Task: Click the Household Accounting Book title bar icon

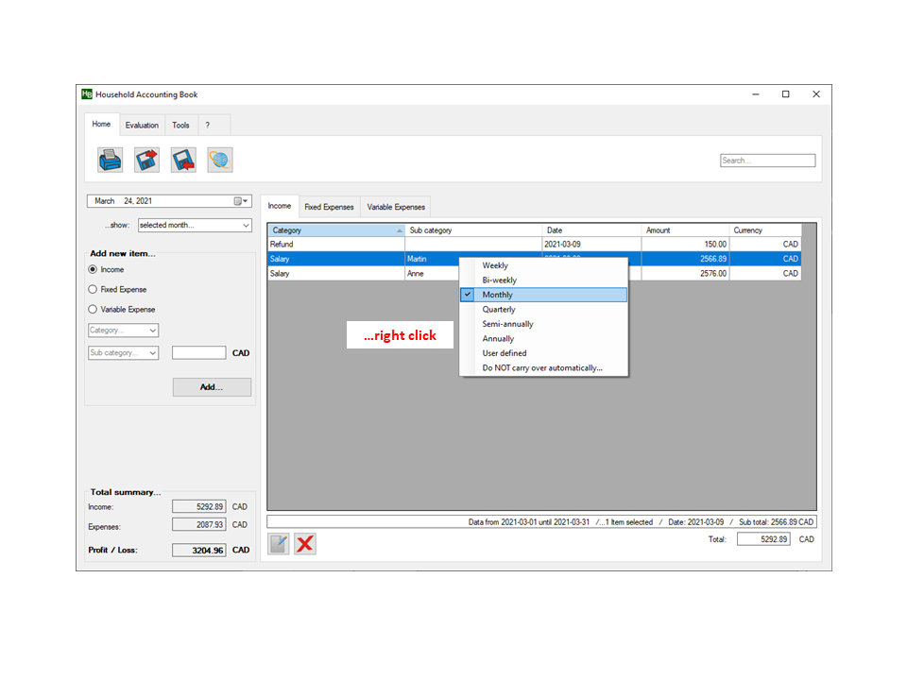Action: [87, 94]
